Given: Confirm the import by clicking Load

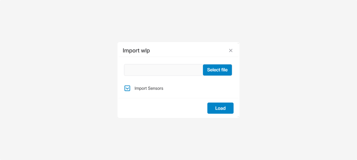Looking at the screenshot, I should pos(220,108).
